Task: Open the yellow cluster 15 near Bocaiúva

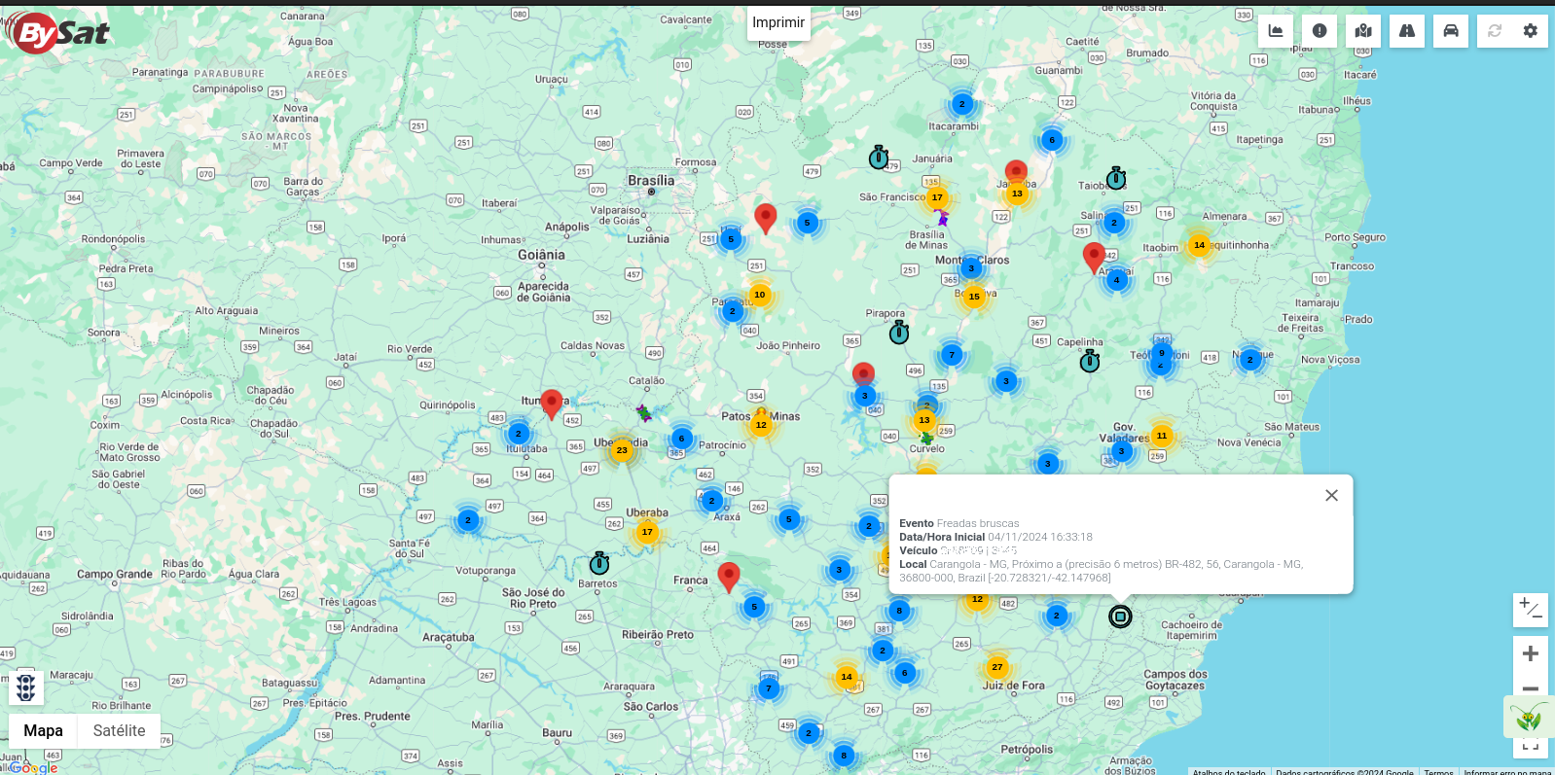Action: coord(974,297)
